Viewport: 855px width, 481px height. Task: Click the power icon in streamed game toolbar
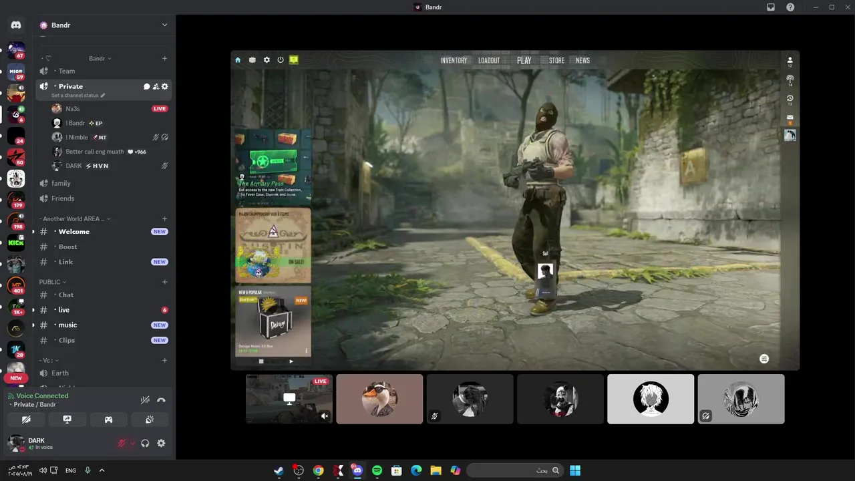coord(281,60)
